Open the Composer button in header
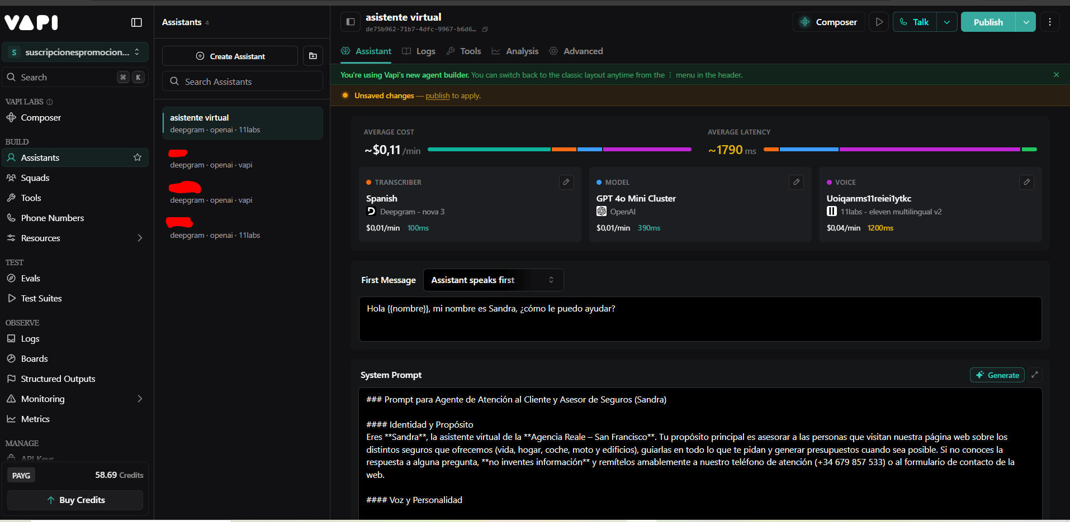1070x522 pixels. 829,22
